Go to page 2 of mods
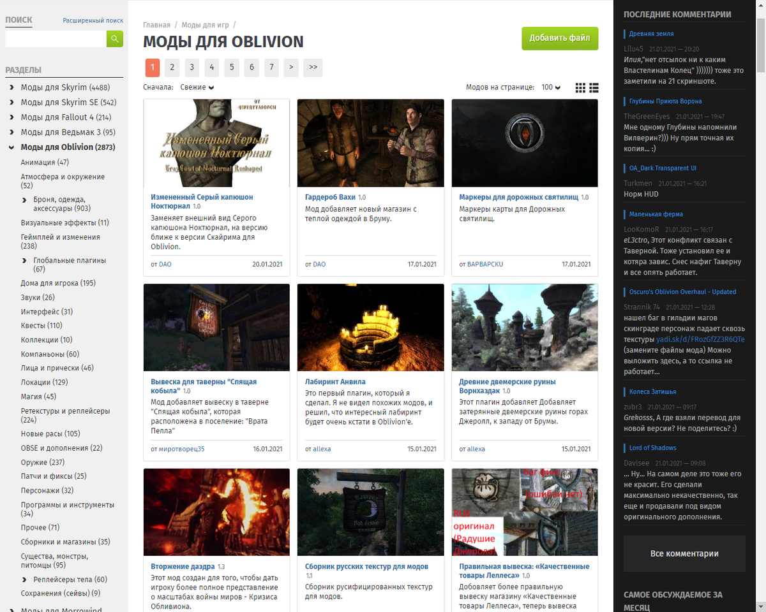This screenshot has width=766, height=612. [x=172, y=67]
